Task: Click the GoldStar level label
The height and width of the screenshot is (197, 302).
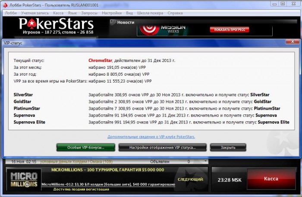Action: [22, 102]
